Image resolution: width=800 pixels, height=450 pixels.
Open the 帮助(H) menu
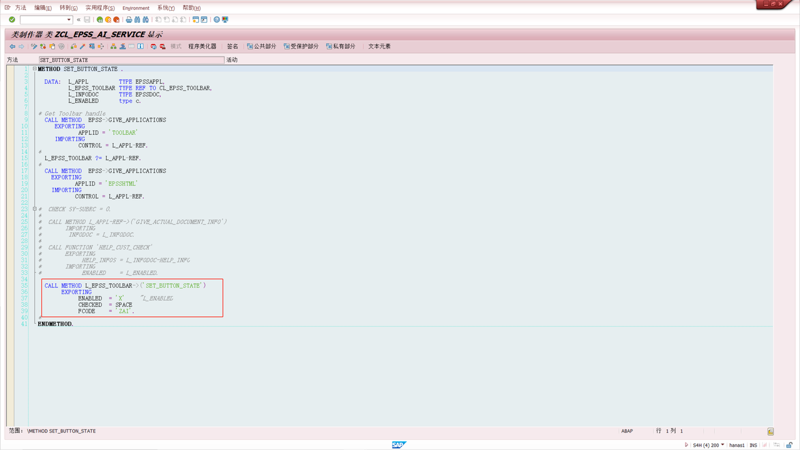tap(192, 7)
